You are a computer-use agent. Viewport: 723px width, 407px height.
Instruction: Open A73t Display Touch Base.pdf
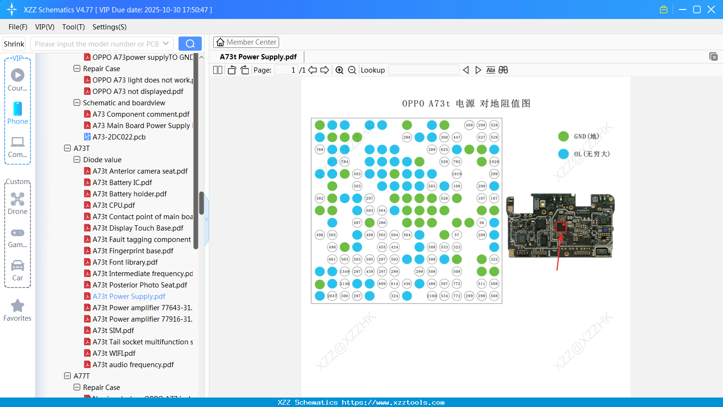(x=138, y=228)
